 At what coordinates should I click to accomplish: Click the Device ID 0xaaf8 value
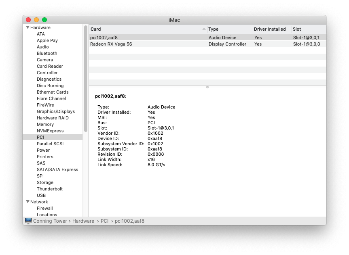(155, 138)
